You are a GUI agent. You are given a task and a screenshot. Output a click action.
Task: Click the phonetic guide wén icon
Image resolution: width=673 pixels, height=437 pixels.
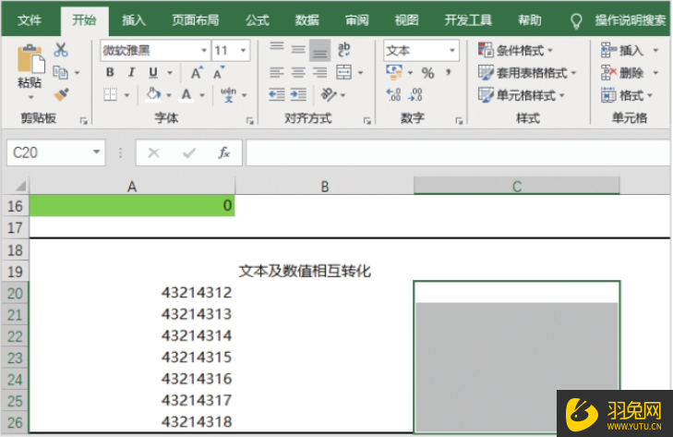pos(228,94)
